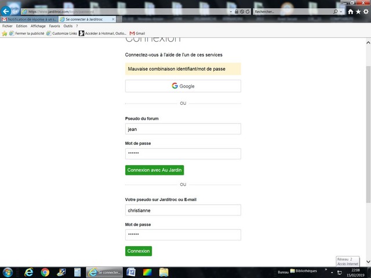Viewport: 371px width, 278px height.
Task: Click the Accéder à Hotmail bookmark
Action: point(104,34)
